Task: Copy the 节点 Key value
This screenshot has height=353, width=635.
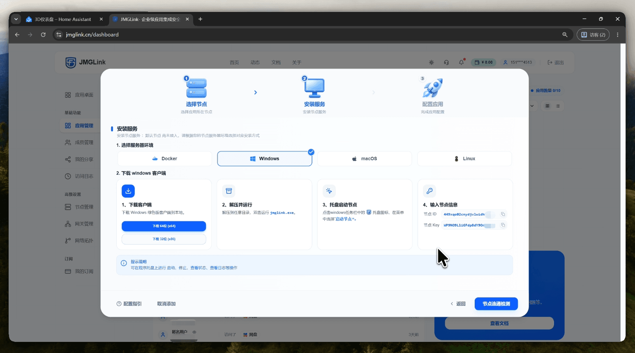Action: (x=503, y=225)
